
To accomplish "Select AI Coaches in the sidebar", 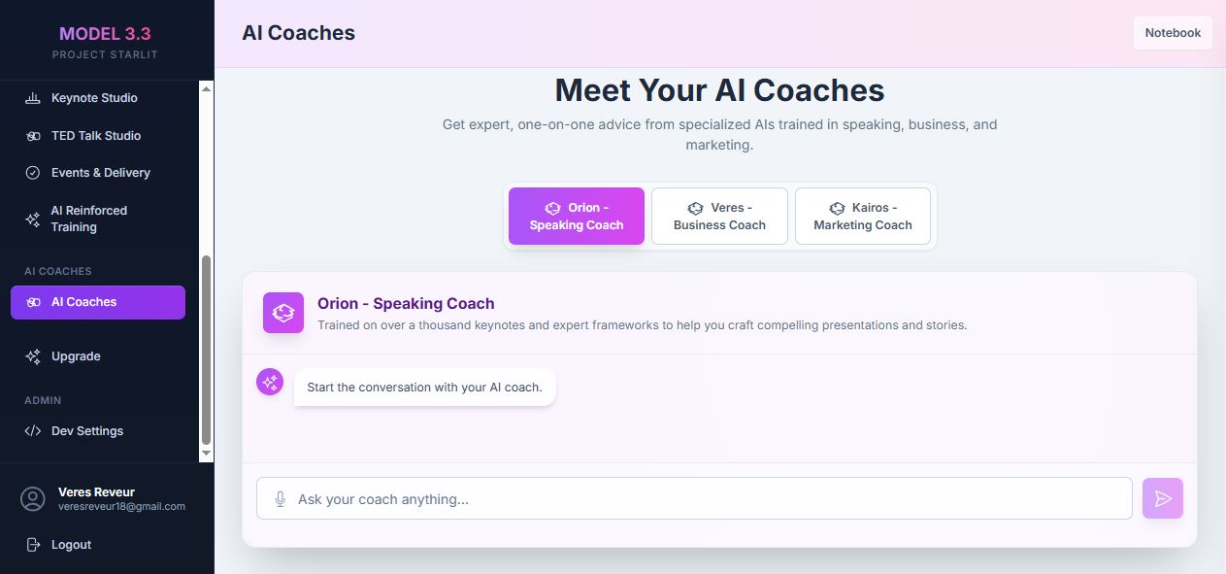I will pos(97,302).
